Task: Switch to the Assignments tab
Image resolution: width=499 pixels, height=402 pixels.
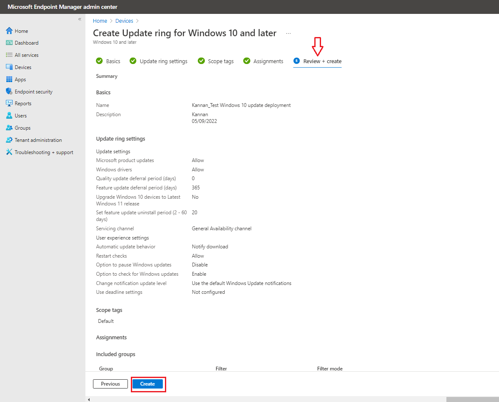Action: click(263, 61)
